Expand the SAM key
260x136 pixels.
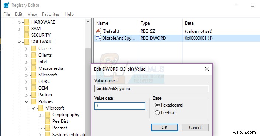20,29
